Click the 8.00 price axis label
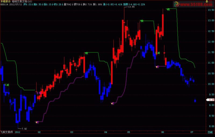Image resolution: width=215 pixels, height=137 pixels. coord(211,126)
